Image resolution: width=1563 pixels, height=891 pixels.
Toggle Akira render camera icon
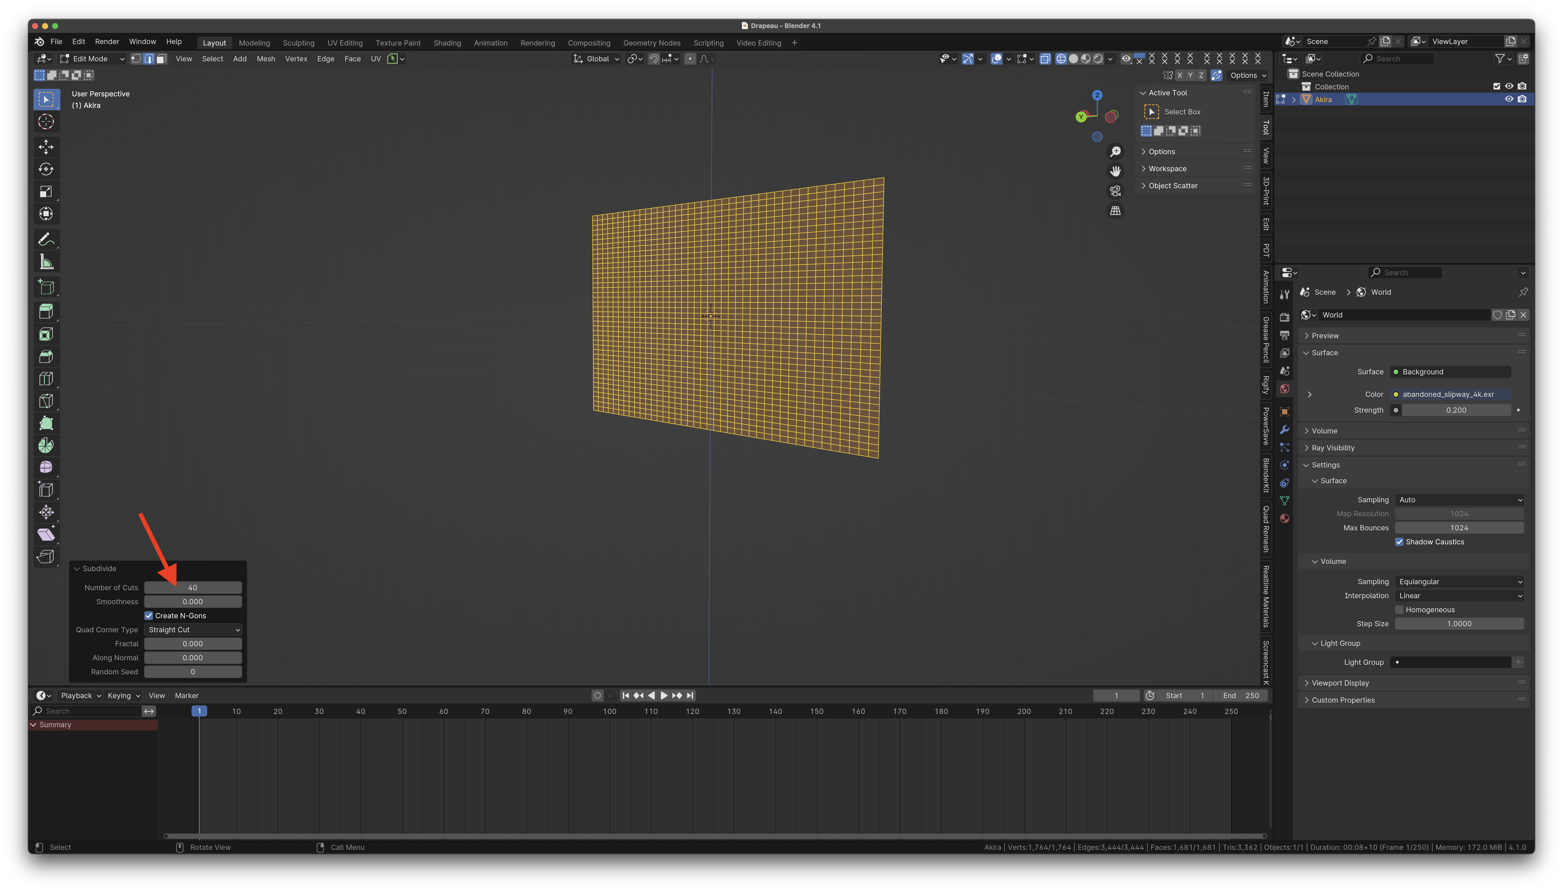tap(1522, 99)
